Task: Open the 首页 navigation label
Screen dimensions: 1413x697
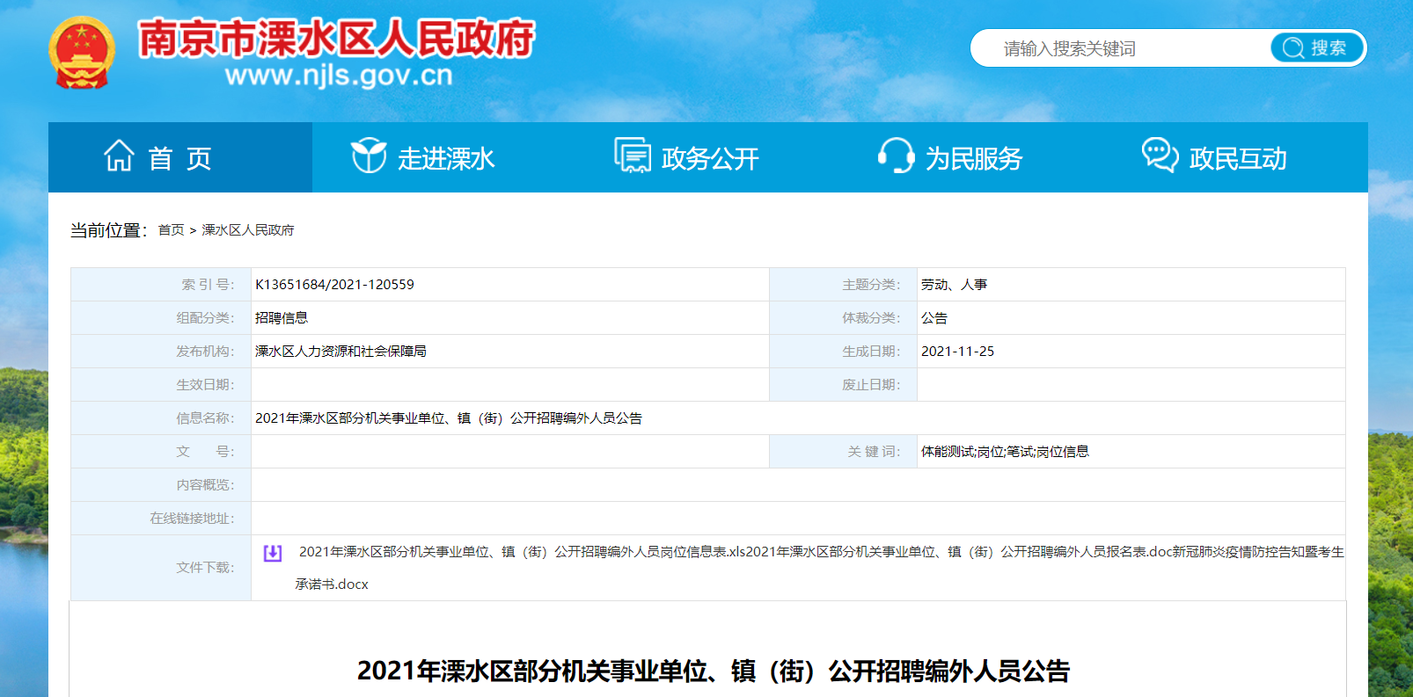Action: click(x=180, y=158)
